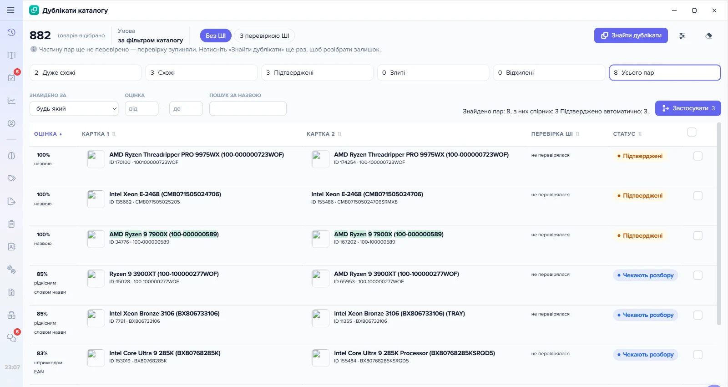Click the vertical scrollbar of the table
Image resolution: width=728 pixels, height=387 pixels.
pos(719,223)
